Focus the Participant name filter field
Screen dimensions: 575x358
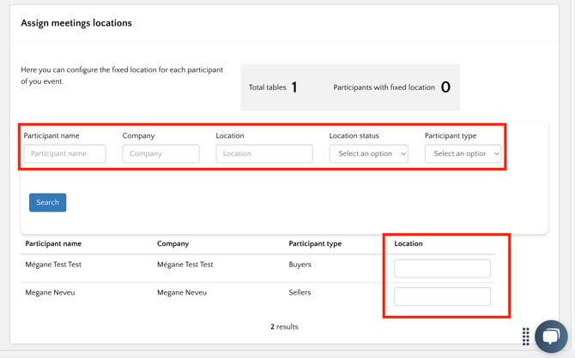[x=65, y=154]
